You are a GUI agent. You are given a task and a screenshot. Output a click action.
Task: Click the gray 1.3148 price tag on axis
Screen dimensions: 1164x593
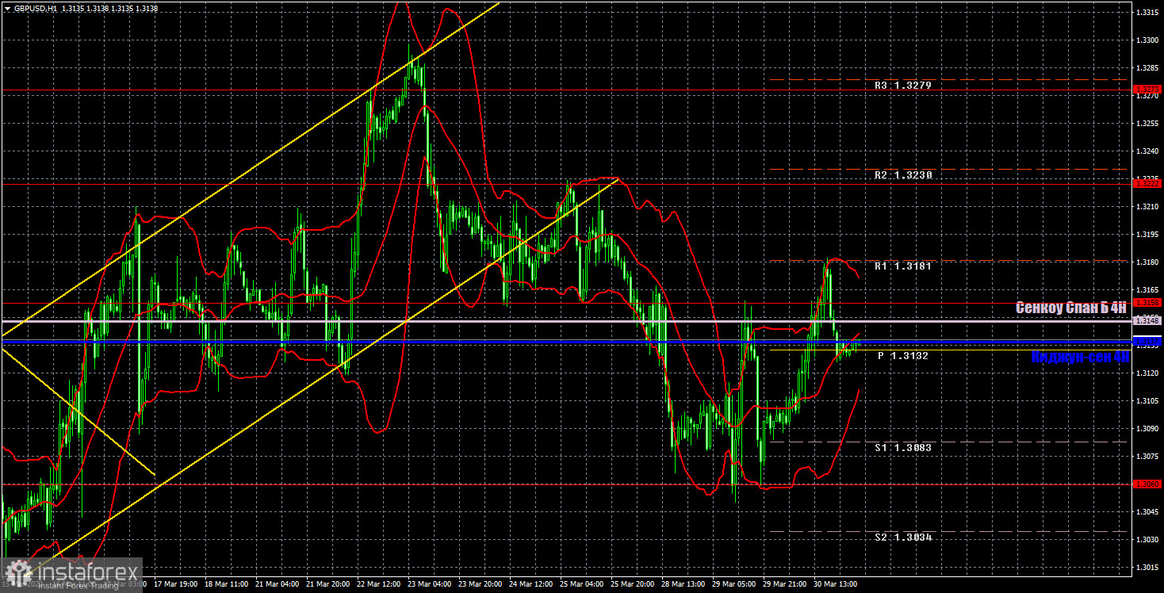[1147, 321]
